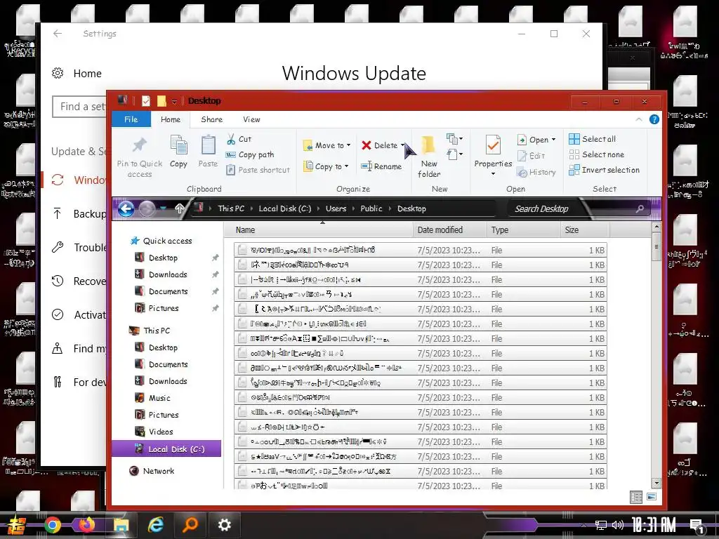Click This PC in address breadcrumb
719x539 pixels.
[230, 208]
